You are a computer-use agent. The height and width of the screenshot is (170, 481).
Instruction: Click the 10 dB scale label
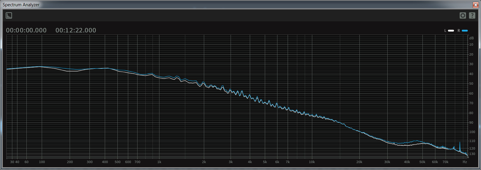pyautogui.click(x=471, y=45)
